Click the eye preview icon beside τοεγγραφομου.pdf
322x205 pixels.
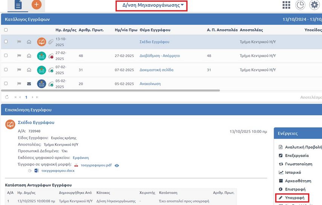117,165
